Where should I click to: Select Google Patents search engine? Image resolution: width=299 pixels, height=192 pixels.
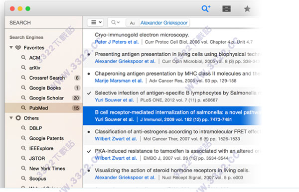[46, 138]
